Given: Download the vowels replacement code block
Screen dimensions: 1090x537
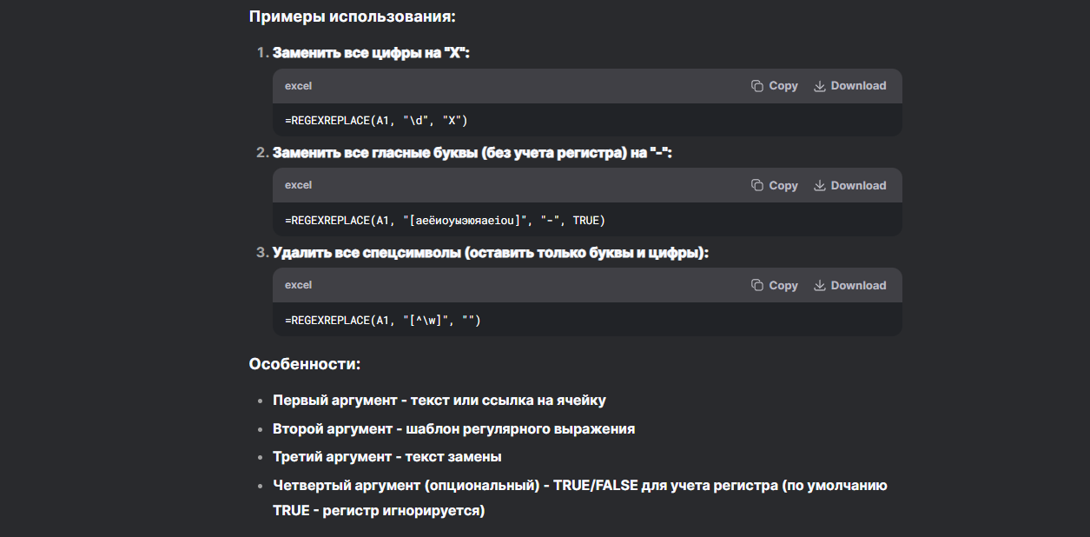Looking at the screenshot, I should point(849,185).
